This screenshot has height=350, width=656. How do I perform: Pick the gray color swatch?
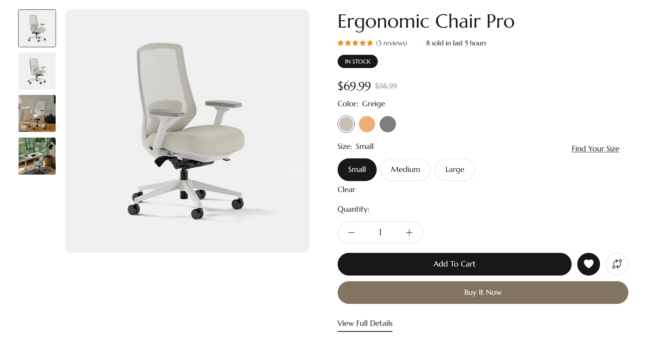(x=388, y=124)
